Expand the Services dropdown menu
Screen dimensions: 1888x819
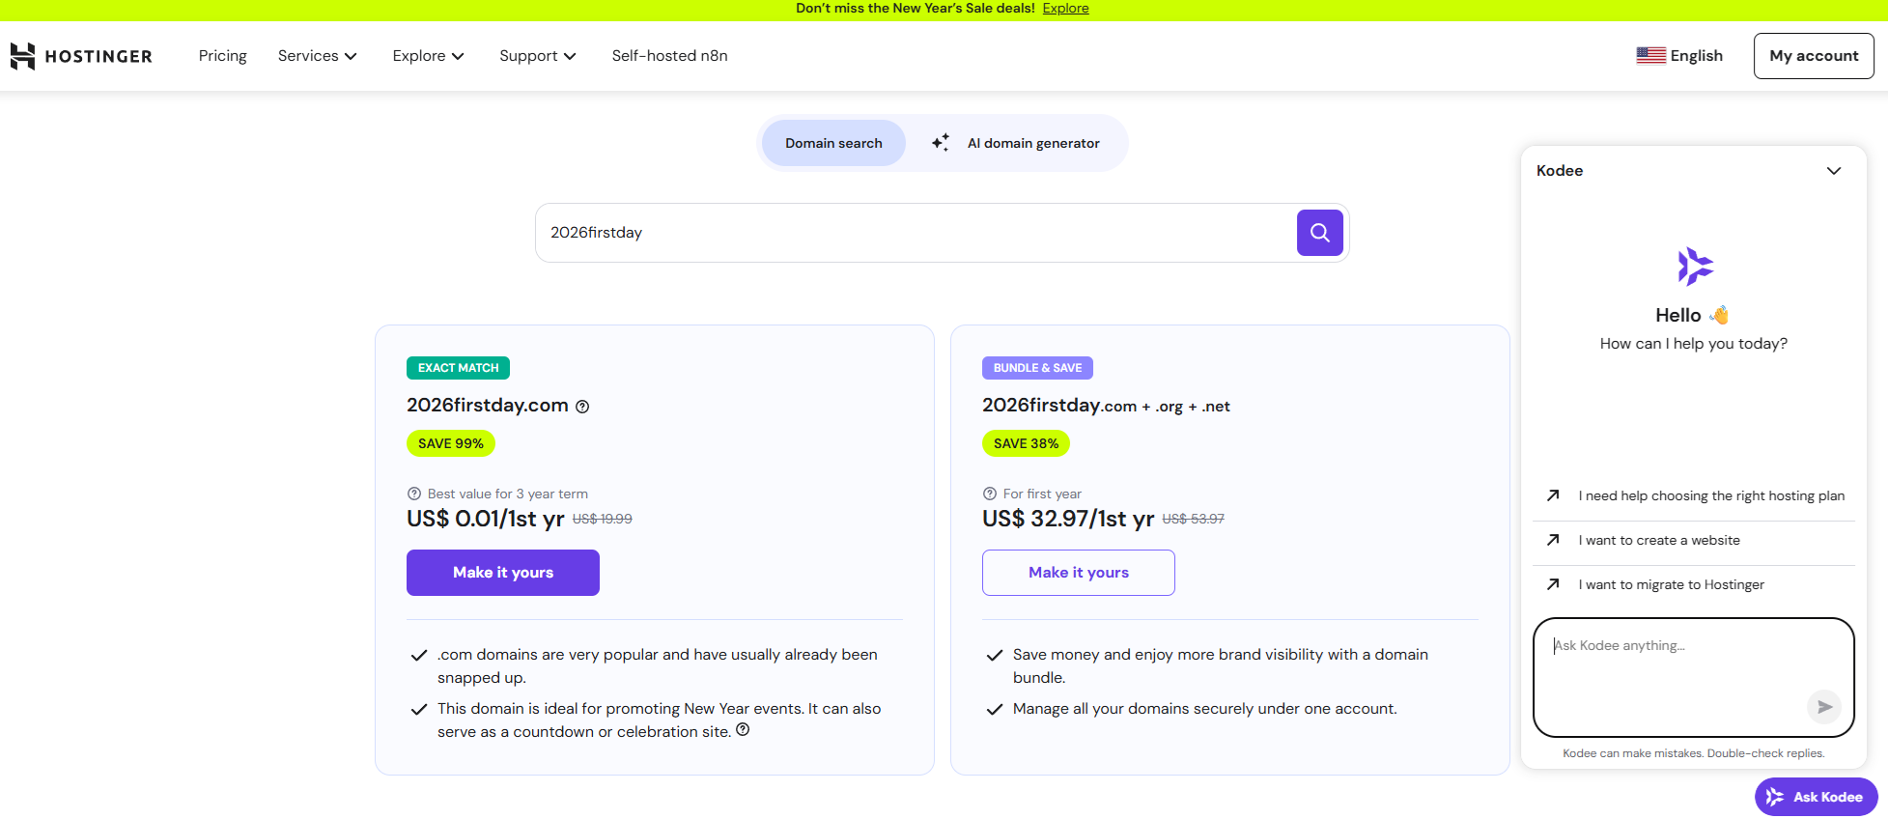[318, 56]
